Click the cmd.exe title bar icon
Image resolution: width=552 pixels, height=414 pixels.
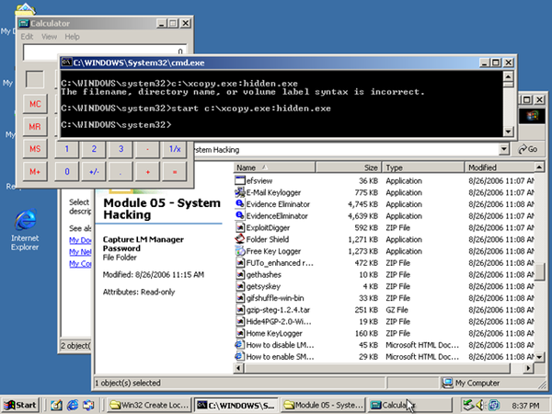(x=66, y=63)
